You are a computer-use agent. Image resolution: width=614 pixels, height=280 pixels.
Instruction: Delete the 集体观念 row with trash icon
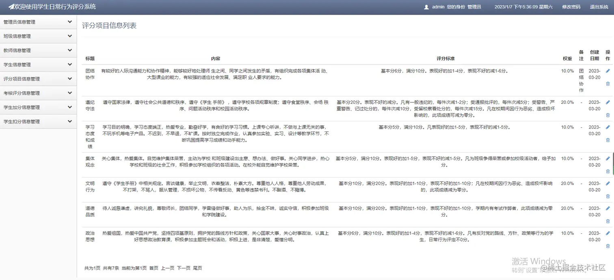(608, 171)
